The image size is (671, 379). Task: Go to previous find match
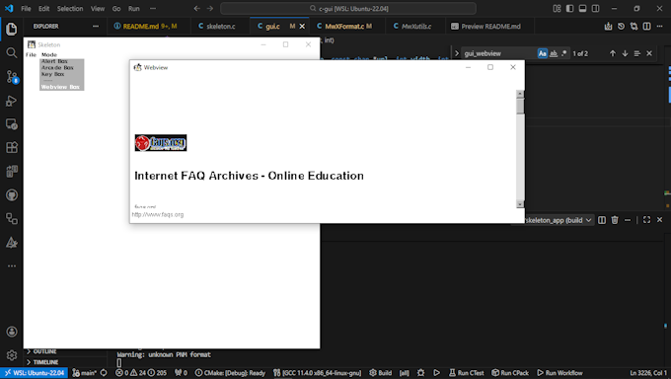pyautogui.click(x=613, y=53)
